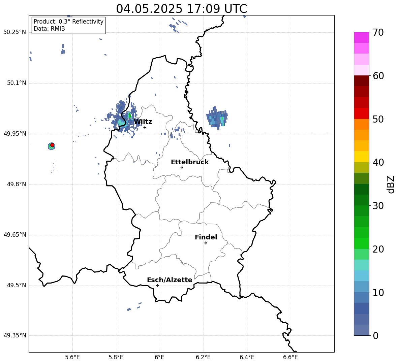Click the isolated blue echo east of border
The width and height of the screenshot is (399, 364).
tap(217, 118)
